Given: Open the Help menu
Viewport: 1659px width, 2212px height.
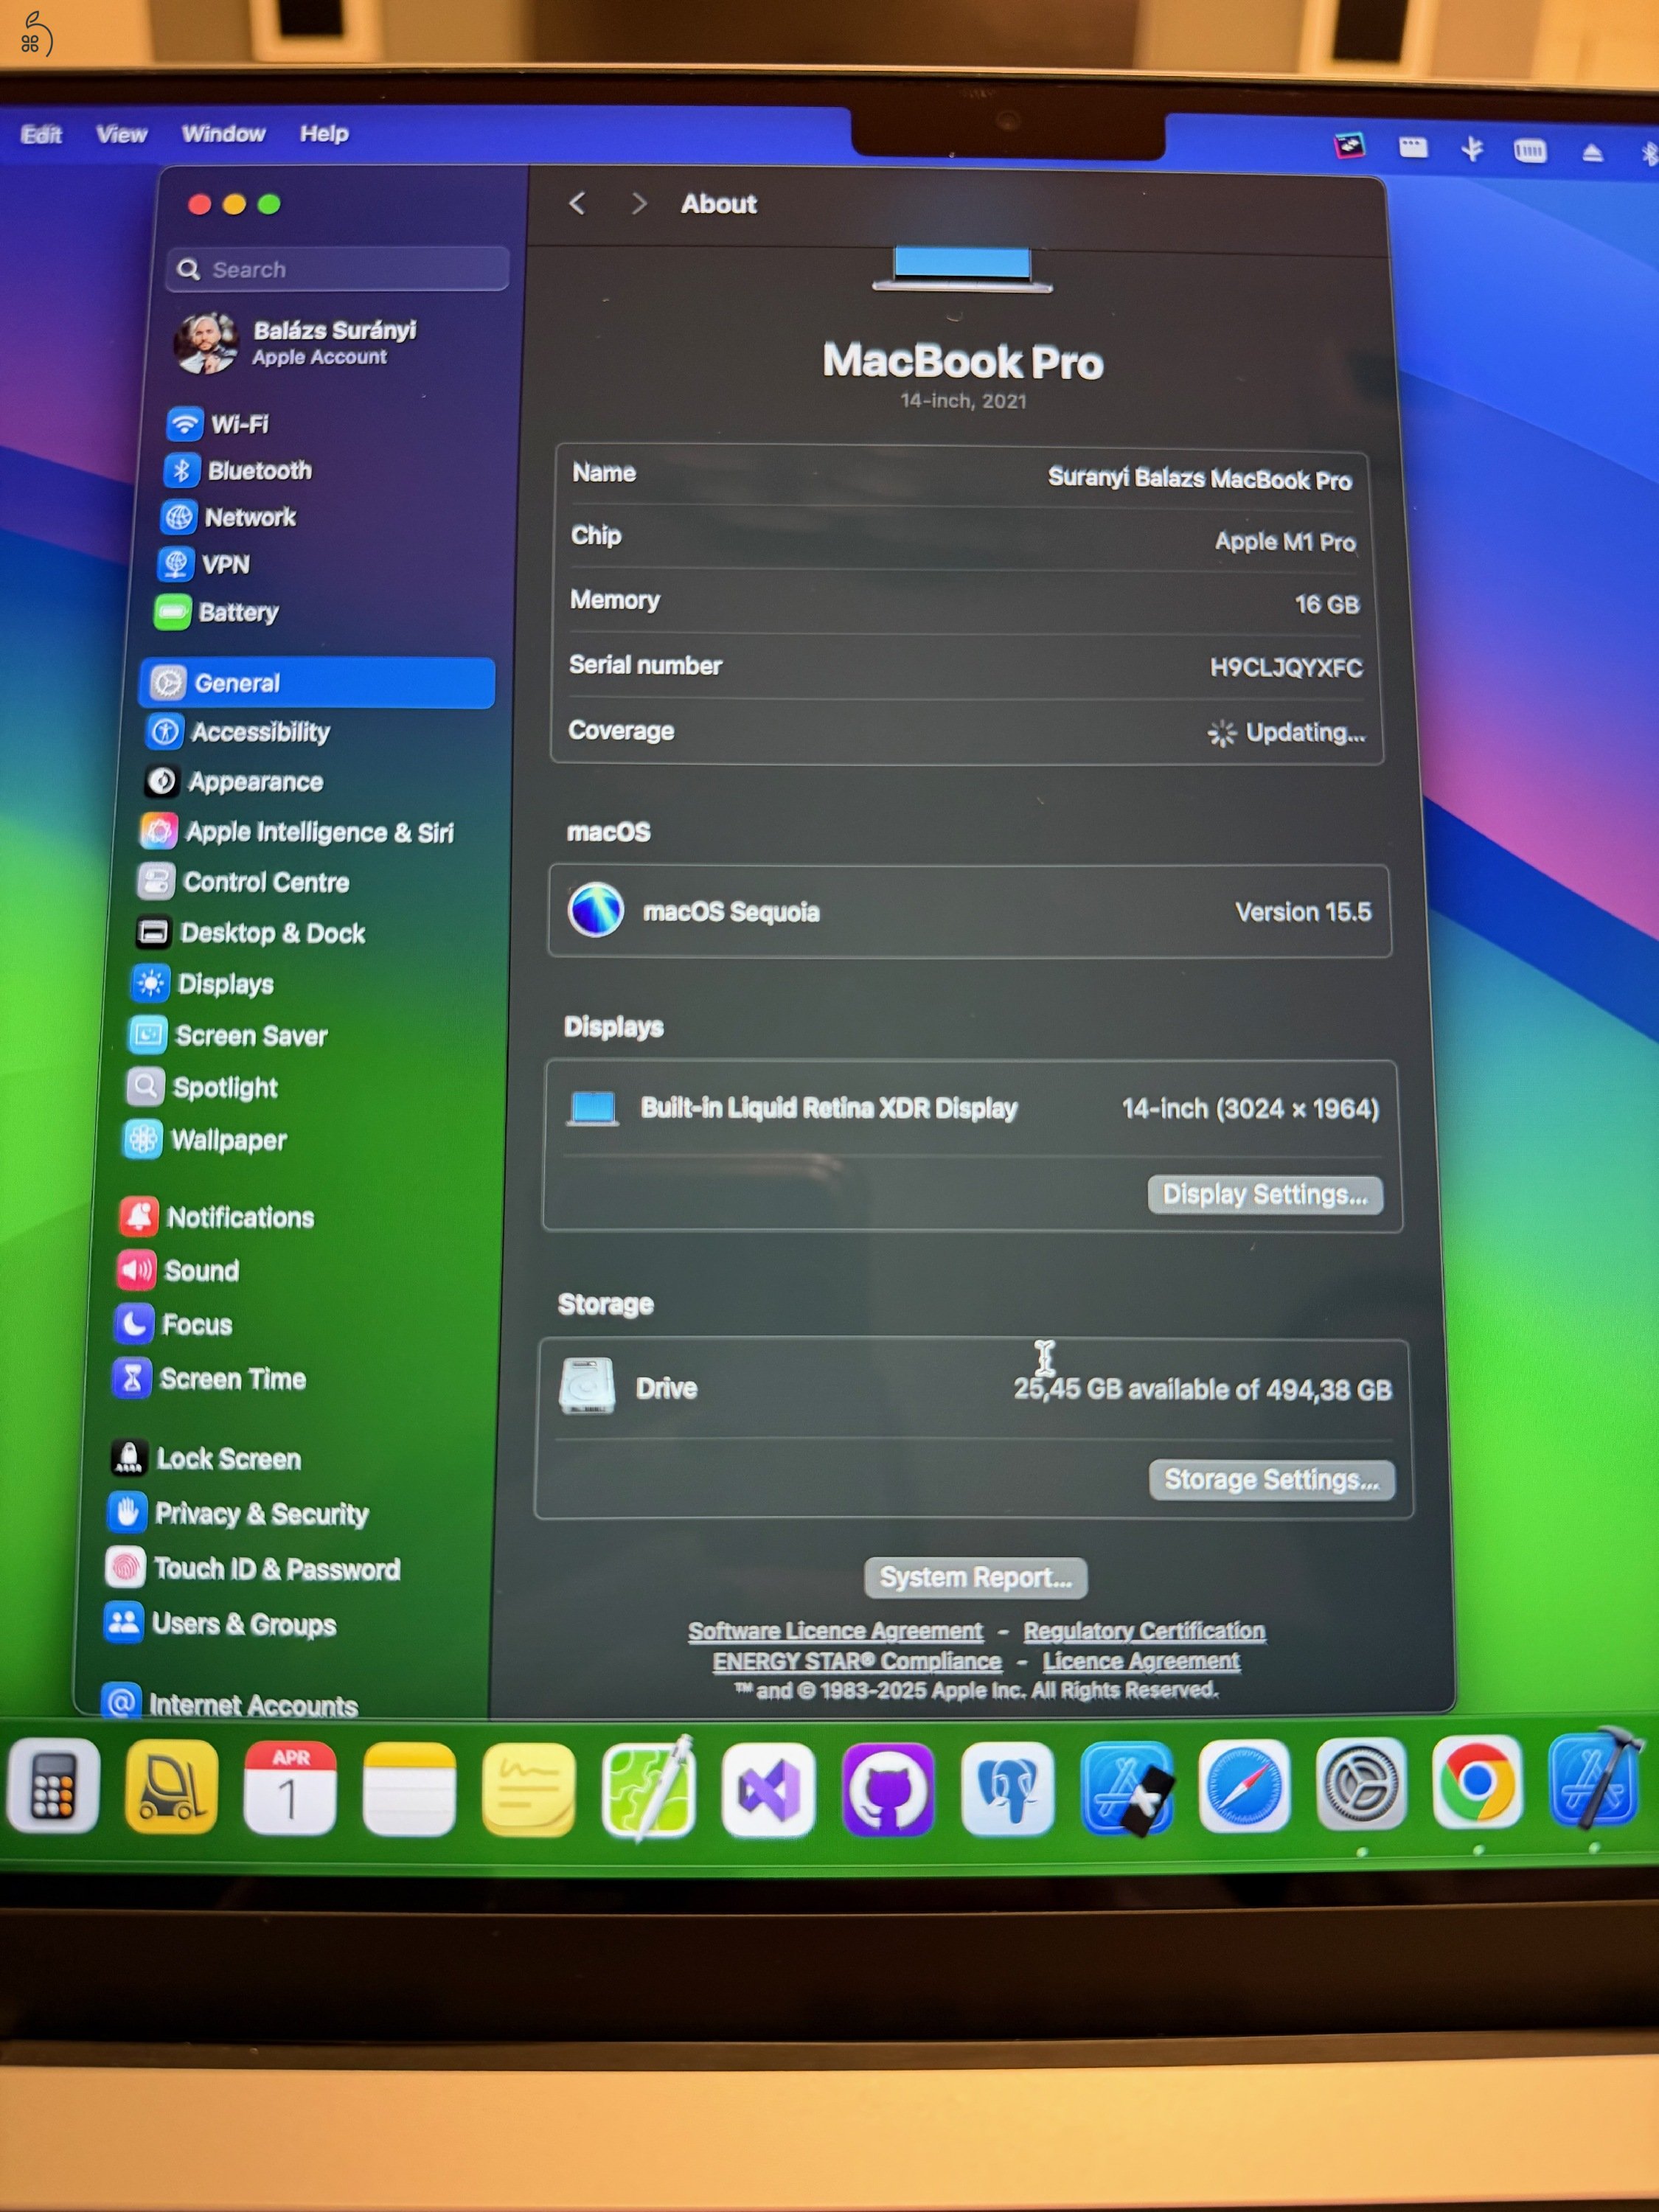Looking at the screenshot, I should 324,133.
